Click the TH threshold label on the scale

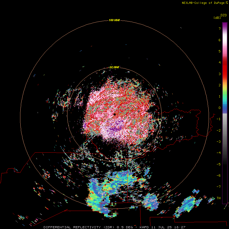(x=219, y=198)
